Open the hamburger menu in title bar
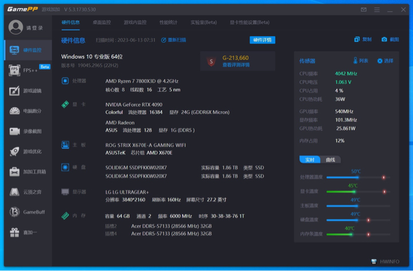413x271 pixels. coord(377,10)
